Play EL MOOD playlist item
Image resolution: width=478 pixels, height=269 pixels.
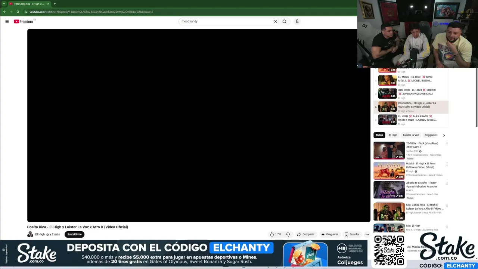click(x=411, y=80)
